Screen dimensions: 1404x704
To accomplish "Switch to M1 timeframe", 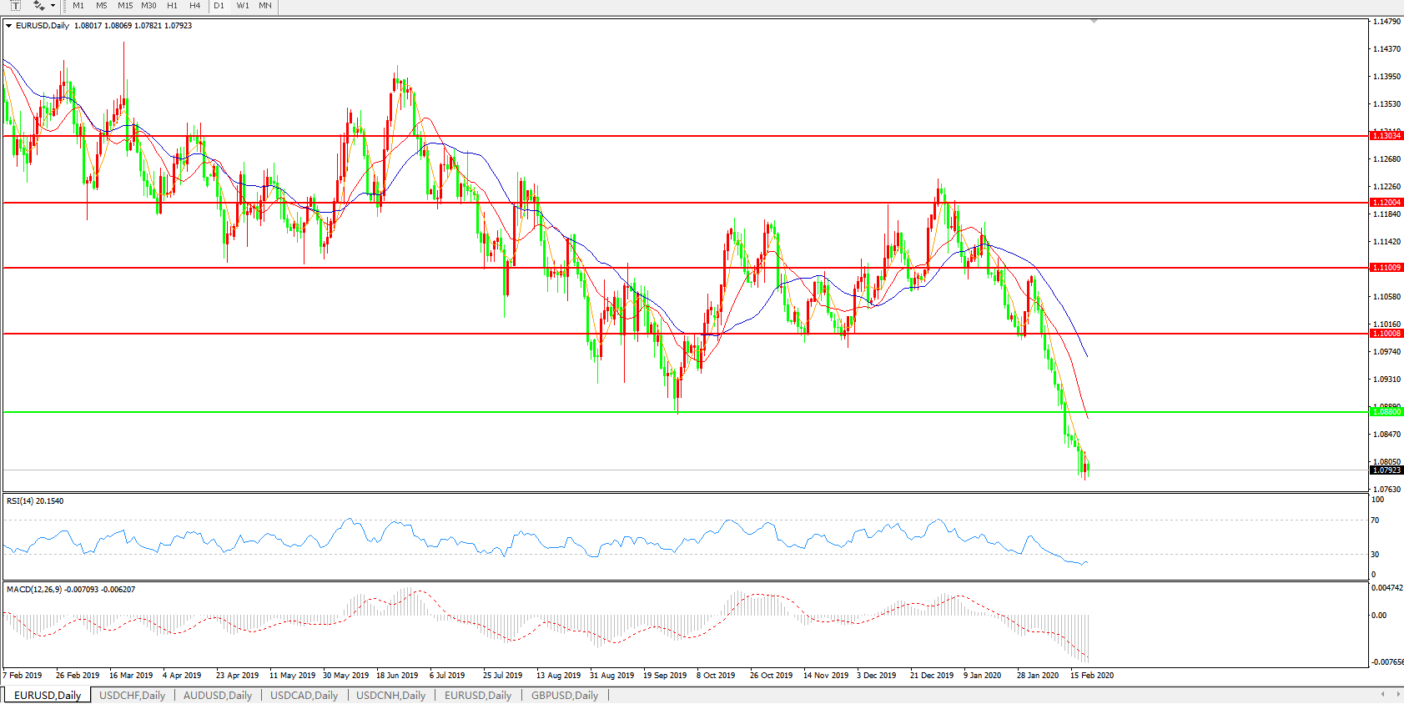I will pos(78,6).
